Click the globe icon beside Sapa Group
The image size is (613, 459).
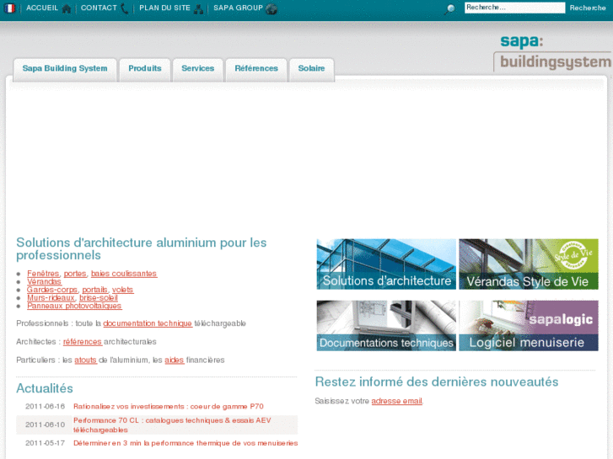click(271, 8)
